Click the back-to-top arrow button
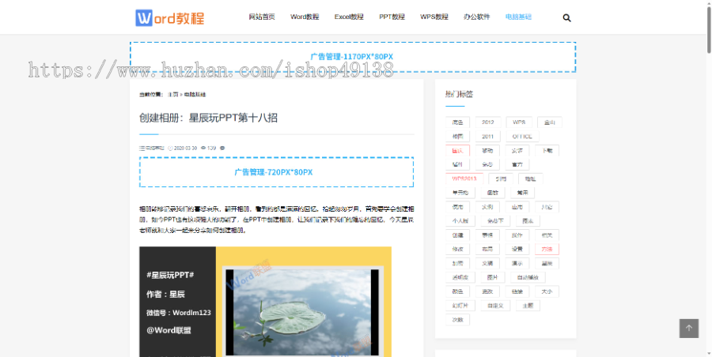 (x=689, y=329)
